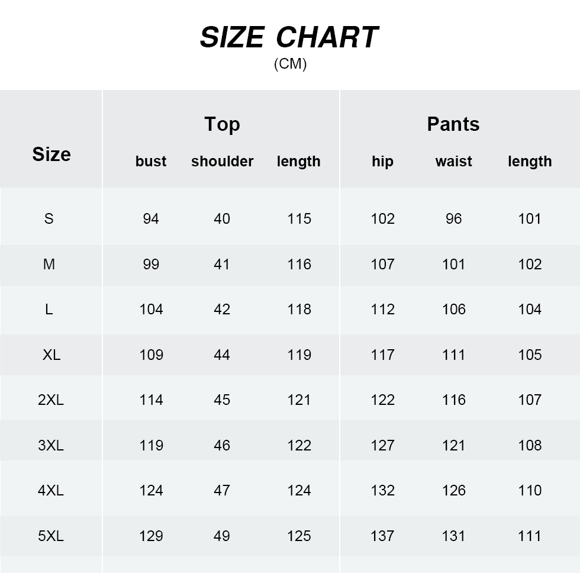Click the Size column header
The height and width of the screenshot is (573, 580).
click(x=51, y=154)
